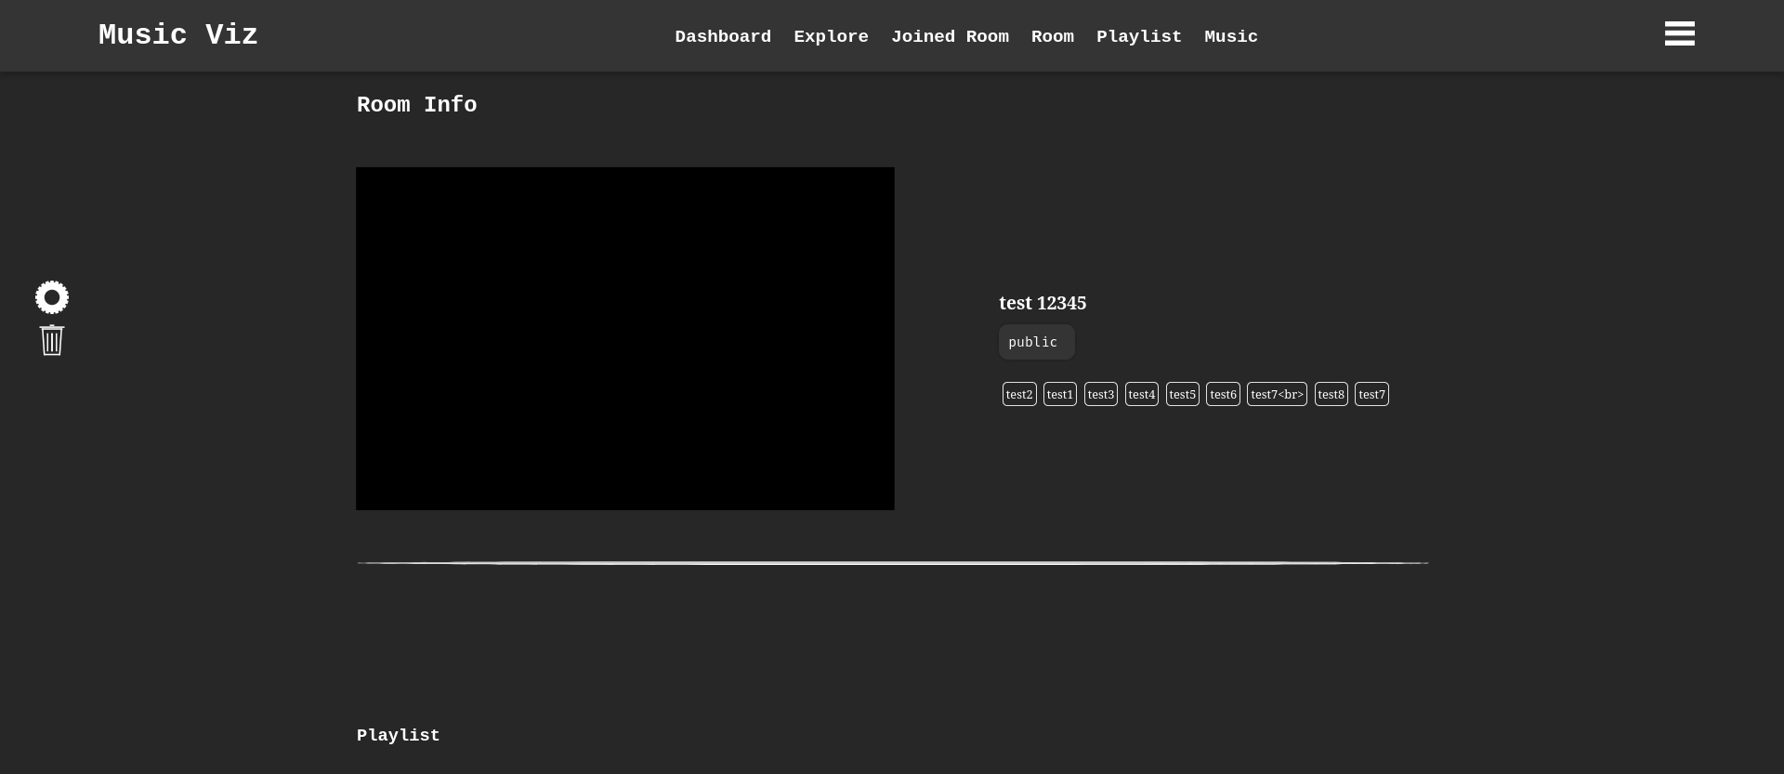Select the test6 tag

[1223, 394]
